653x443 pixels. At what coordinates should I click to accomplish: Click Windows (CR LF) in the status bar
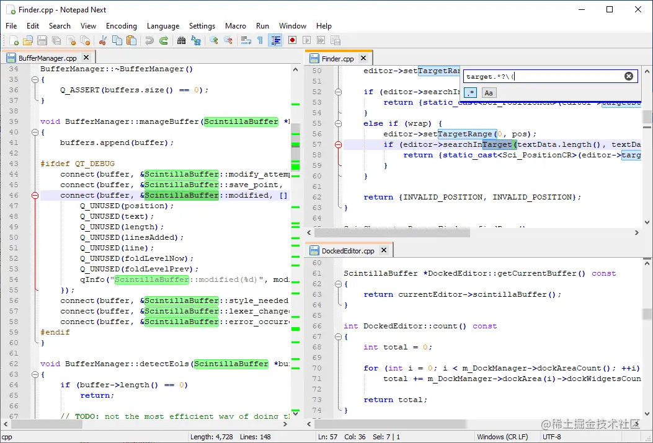coord(502,437)
